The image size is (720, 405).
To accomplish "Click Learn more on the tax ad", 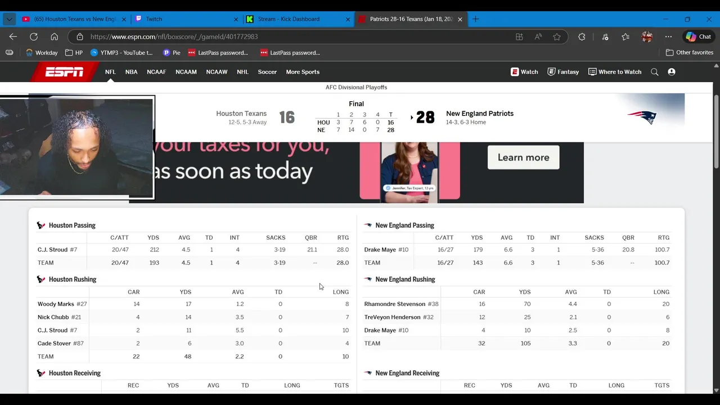I will tap(523, 157).
